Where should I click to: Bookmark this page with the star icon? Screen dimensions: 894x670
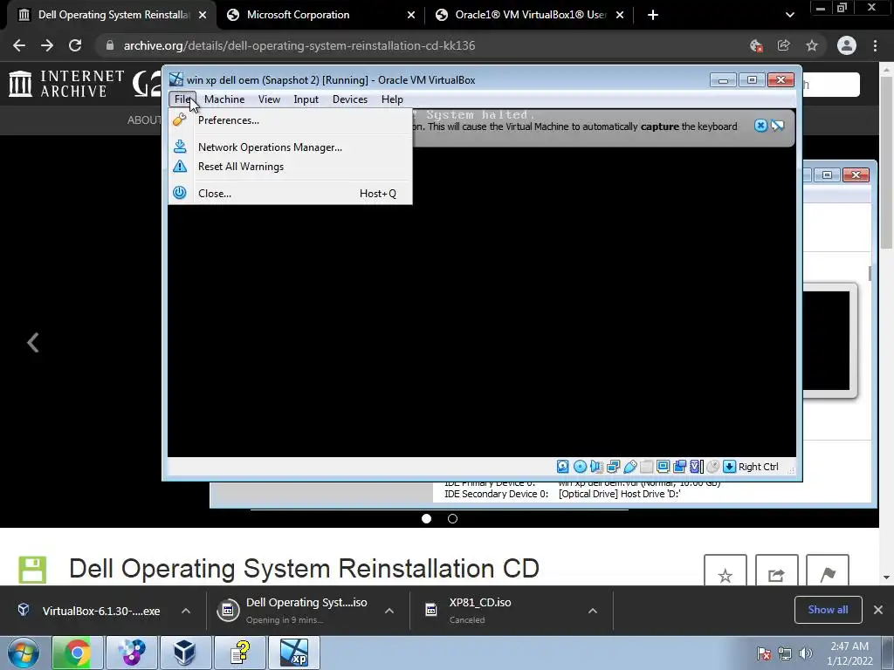point(812,45)
